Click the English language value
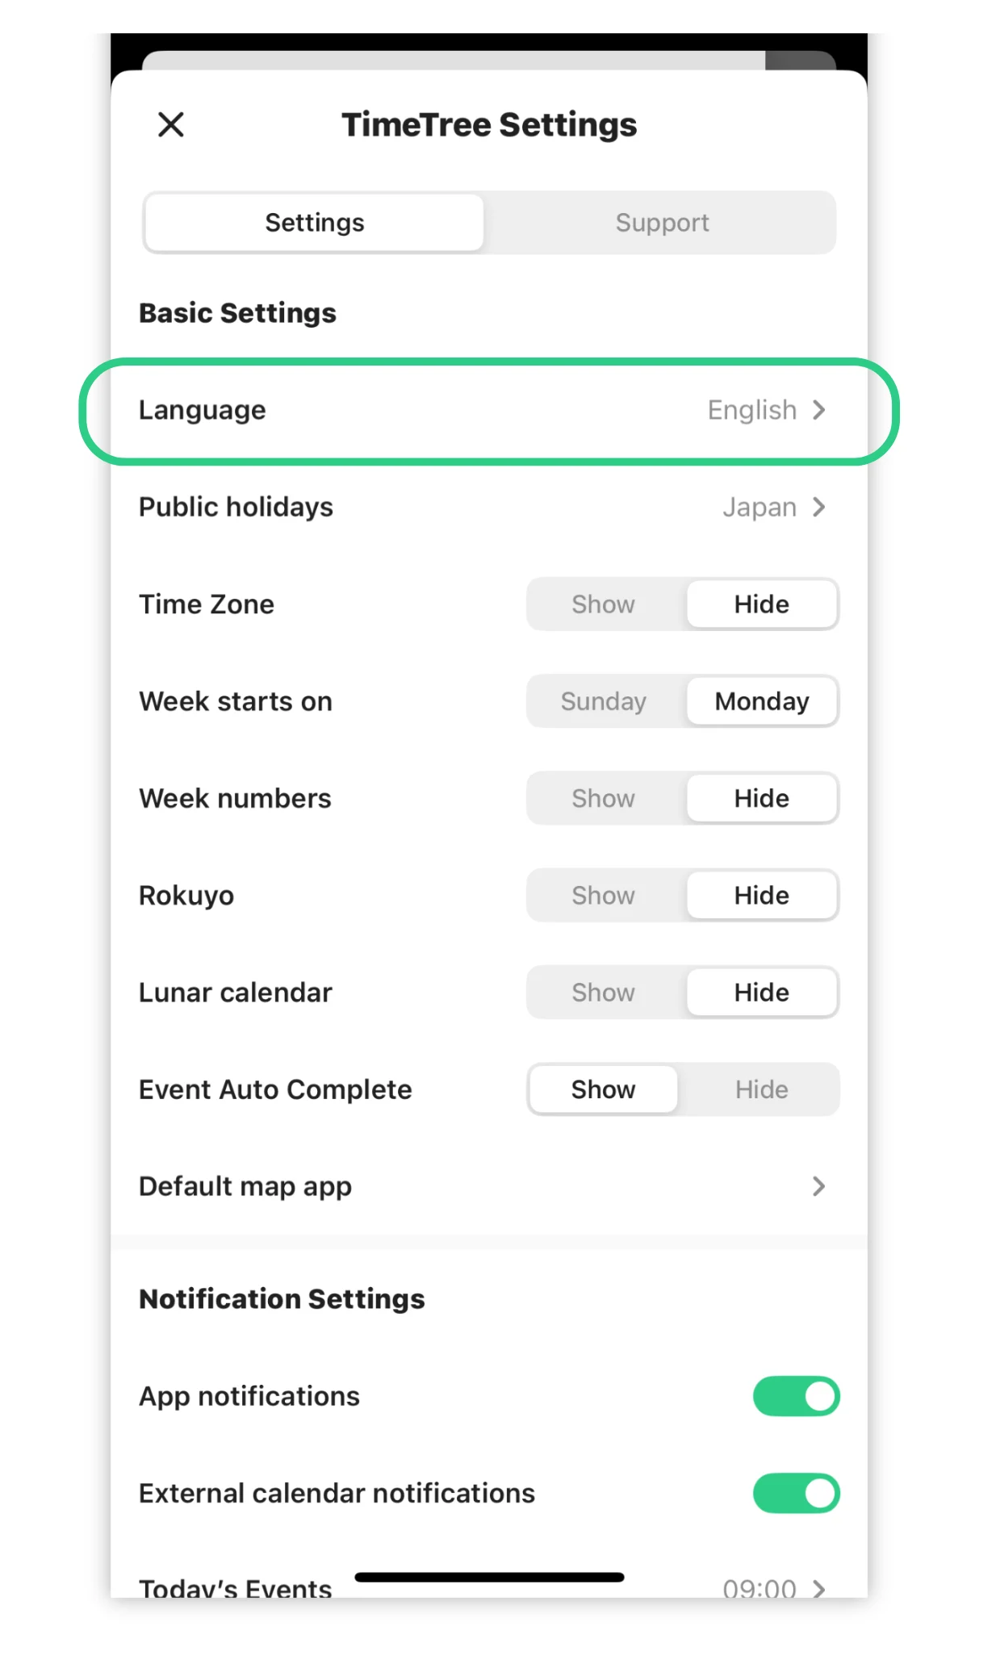The width and height of the screenshot is (1000, 1668). (752, 410)
